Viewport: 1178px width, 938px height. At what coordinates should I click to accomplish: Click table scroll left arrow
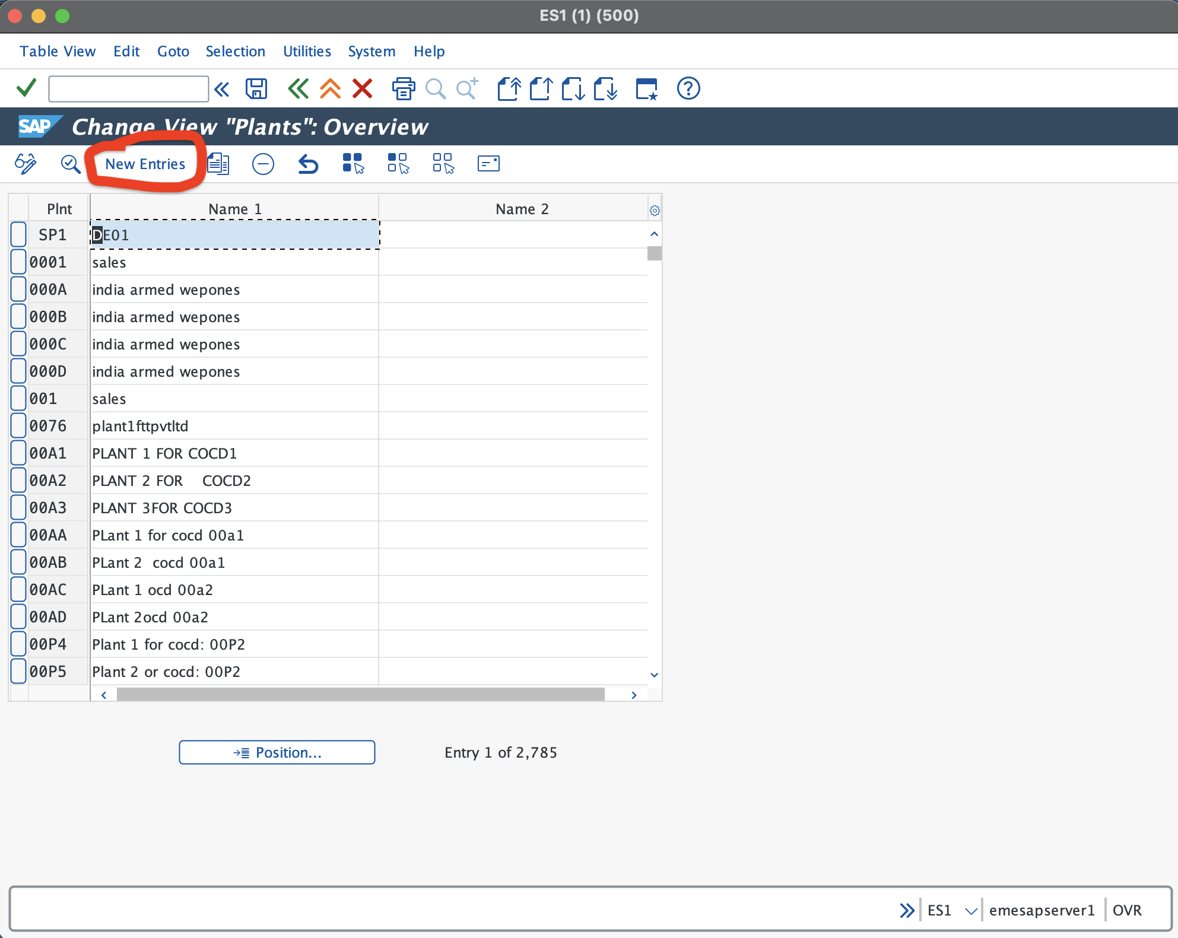[104, 695]
